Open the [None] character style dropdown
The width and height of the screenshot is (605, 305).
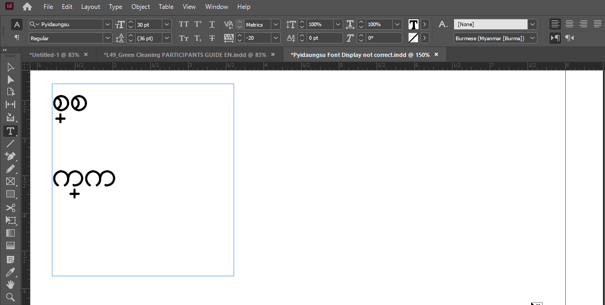pyautogui.click(x=533, y=24)
